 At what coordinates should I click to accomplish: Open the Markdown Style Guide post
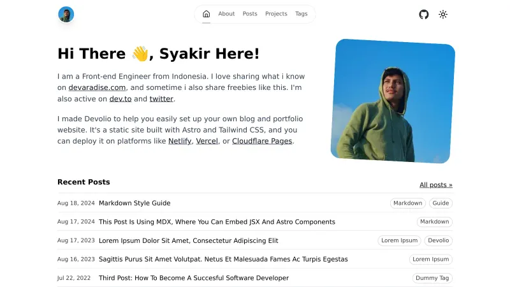(135, 203)
